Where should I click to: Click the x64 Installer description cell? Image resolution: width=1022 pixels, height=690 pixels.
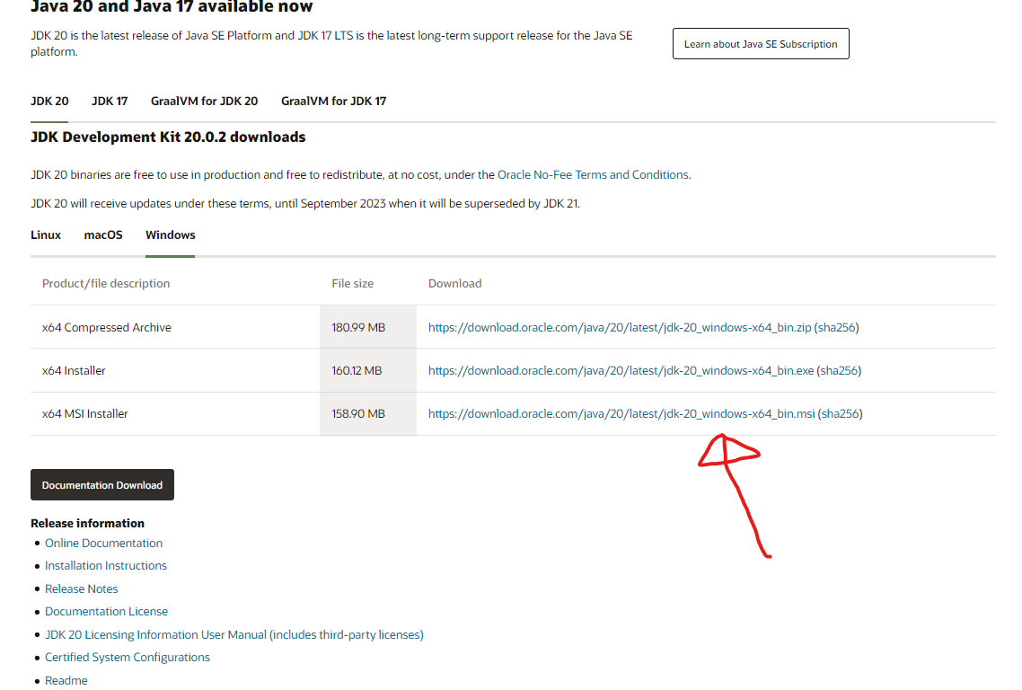[x=175, y=370]
